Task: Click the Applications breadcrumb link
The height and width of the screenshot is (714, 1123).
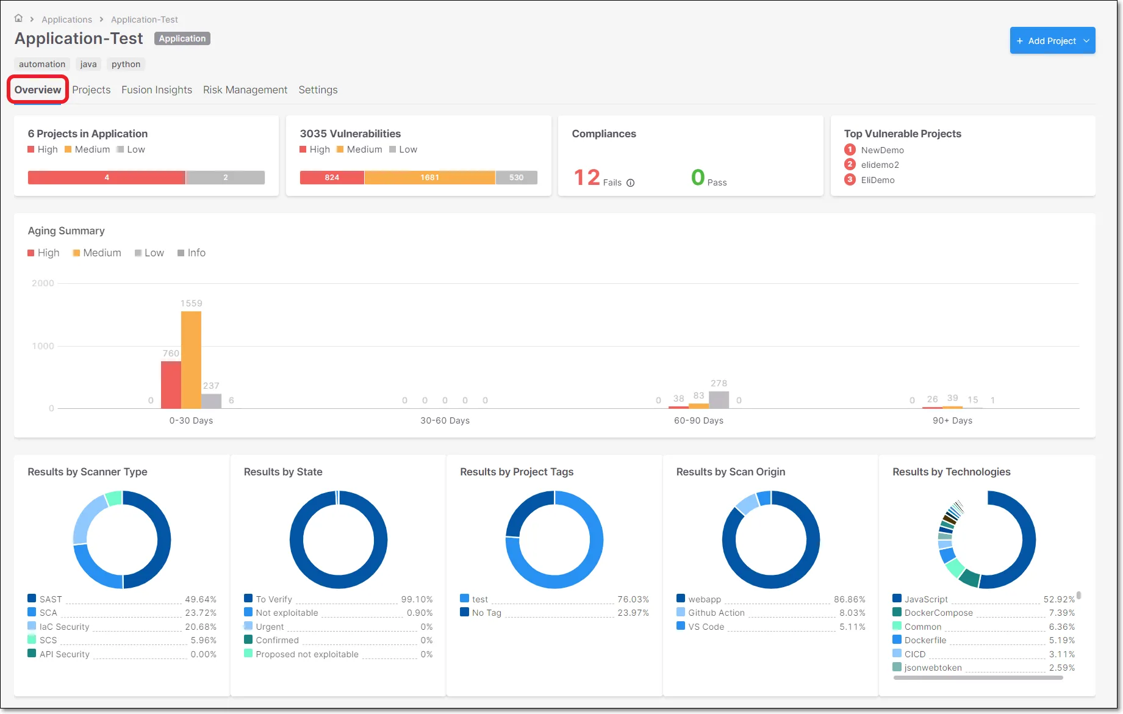Action: pyautogui.click(x=66, y=19)
